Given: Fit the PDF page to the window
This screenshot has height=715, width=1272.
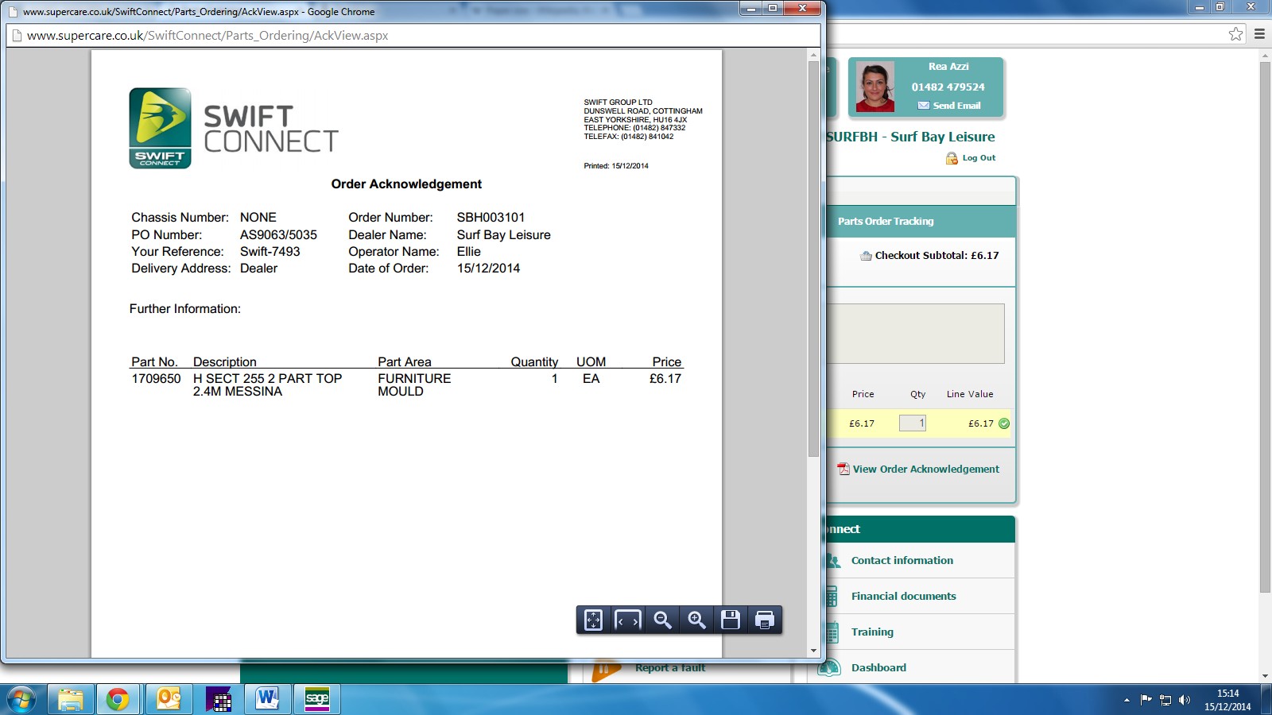Looking at the screenshot, I should pyautogui.click(x=594, y=620).
